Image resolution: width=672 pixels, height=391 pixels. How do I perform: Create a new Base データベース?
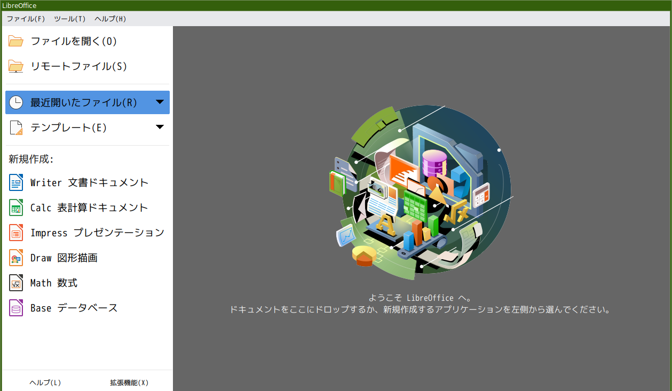[87, 308]
